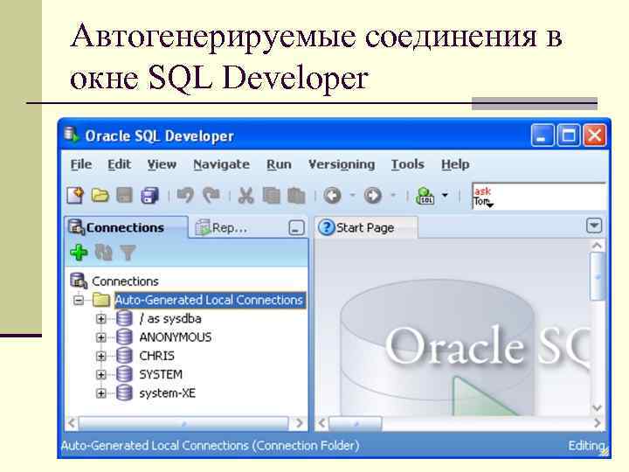Image resolution: width=629 pixels, height=472 pixels.
Task: Click the Back navigation arrow icon
Action: click(333, 196)
